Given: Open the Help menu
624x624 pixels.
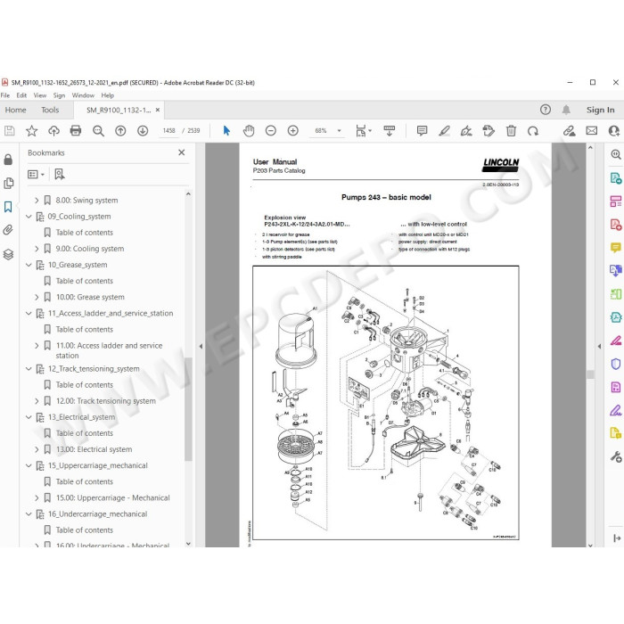Looking at the screenshot, I should (x=108, y=95).
